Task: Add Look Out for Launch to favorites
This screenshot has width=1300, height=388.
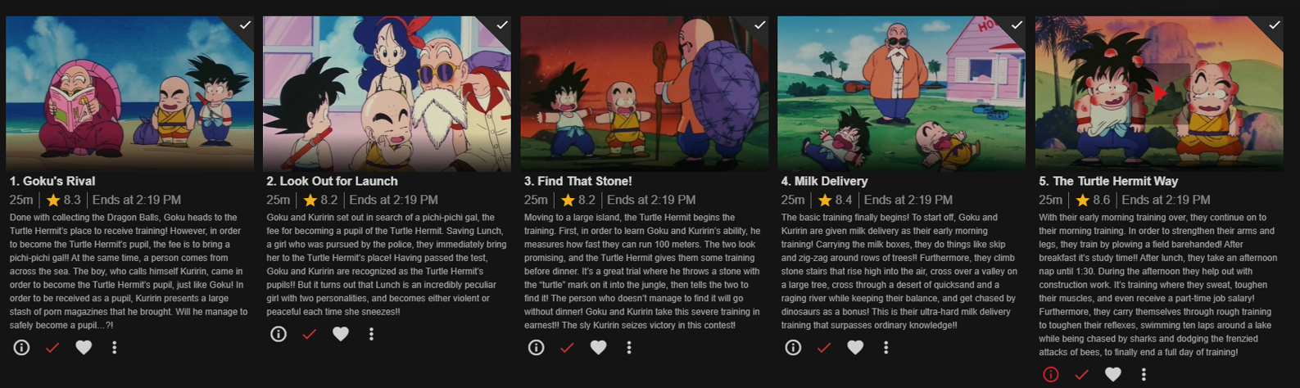Action: [x=341, y=334]
